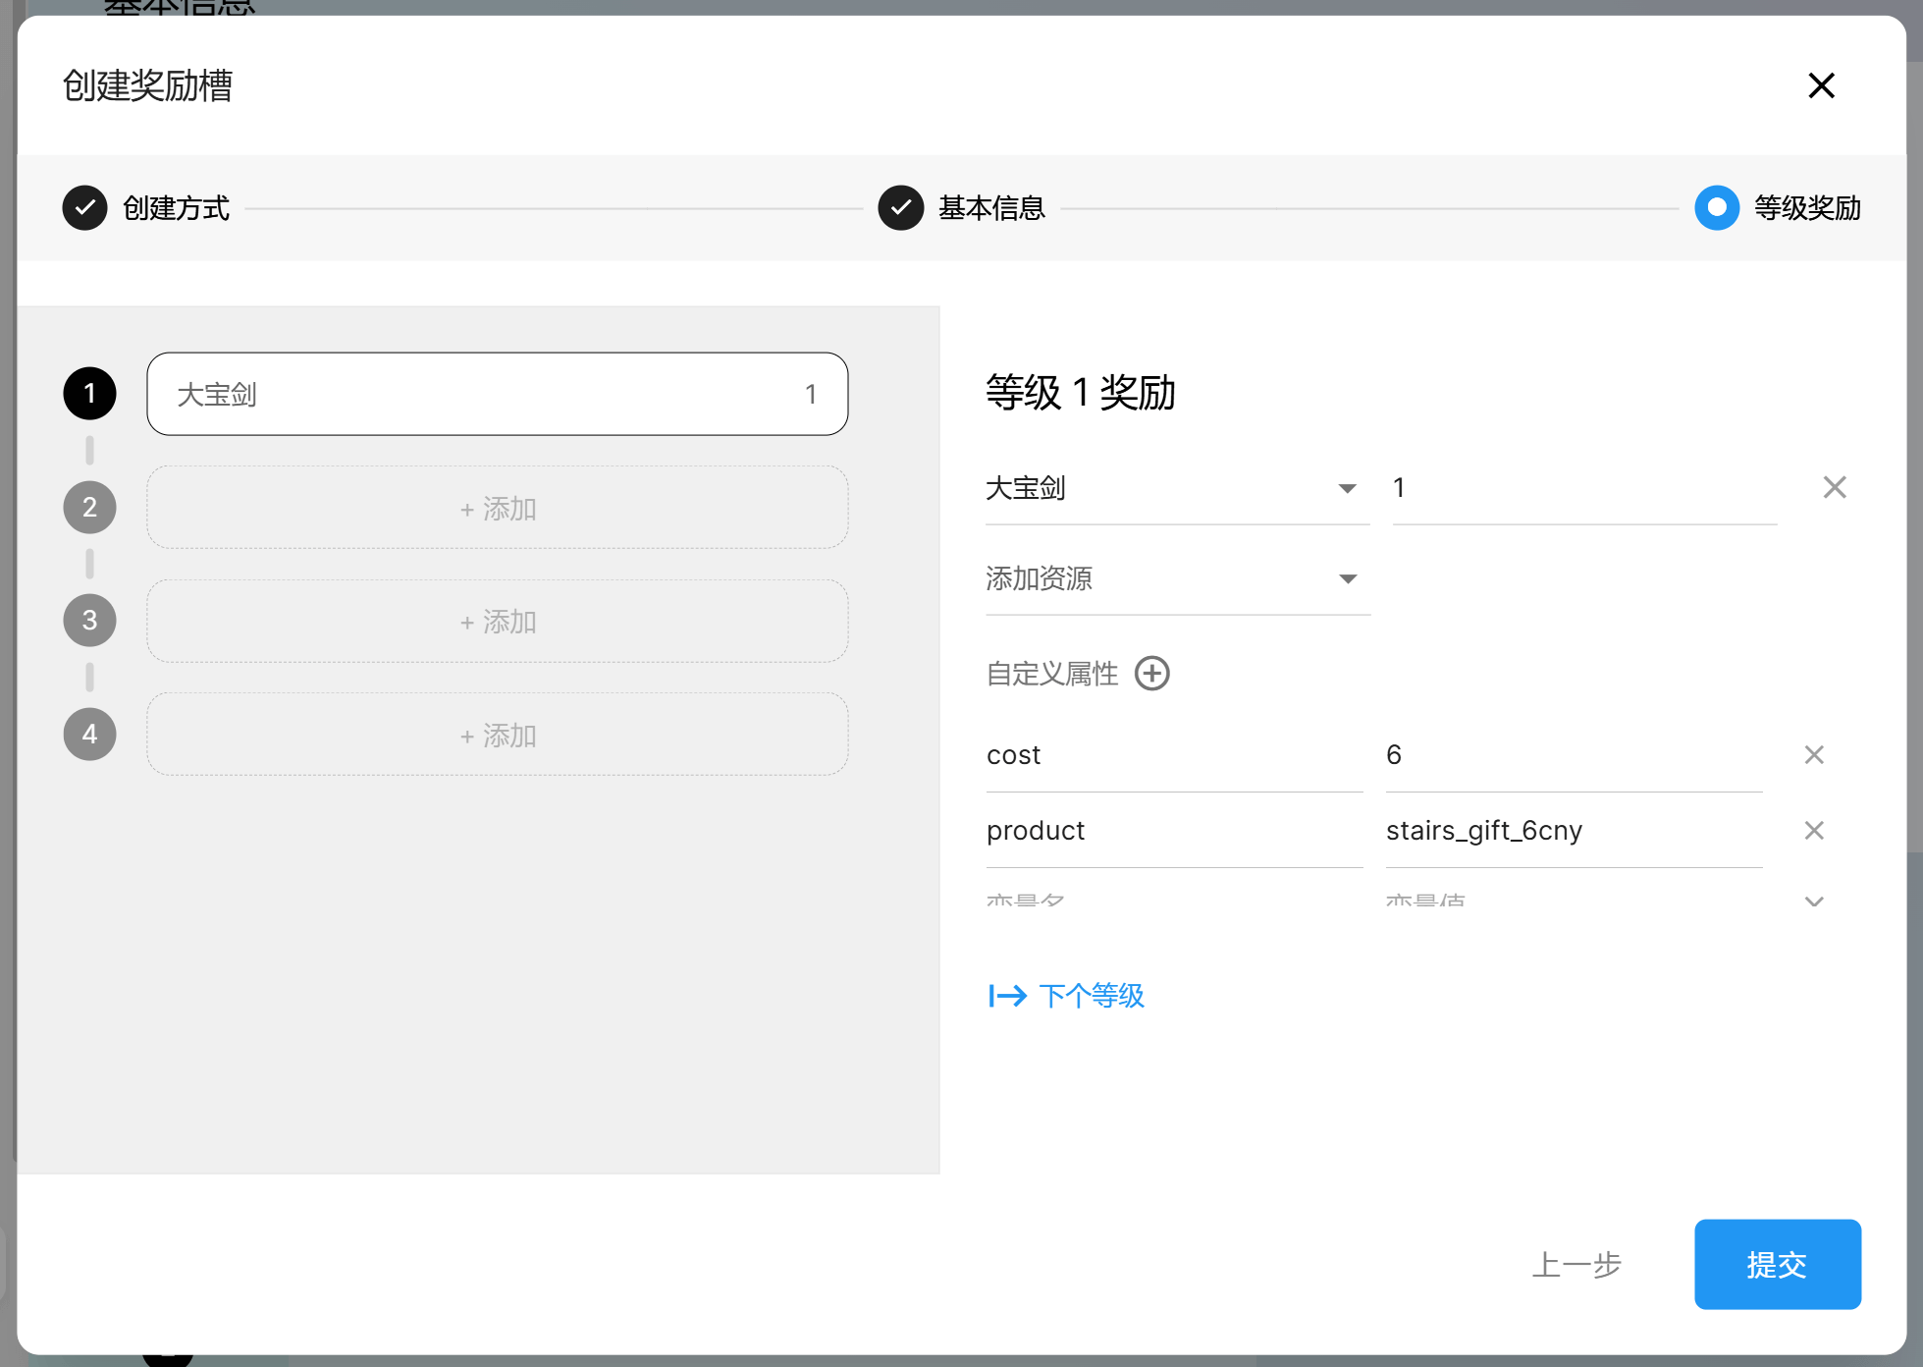The width and height of the screenshot is (1923, 1367).
Task: Open the 添加资源 dropdown
Action: (x=1176, y=578)
